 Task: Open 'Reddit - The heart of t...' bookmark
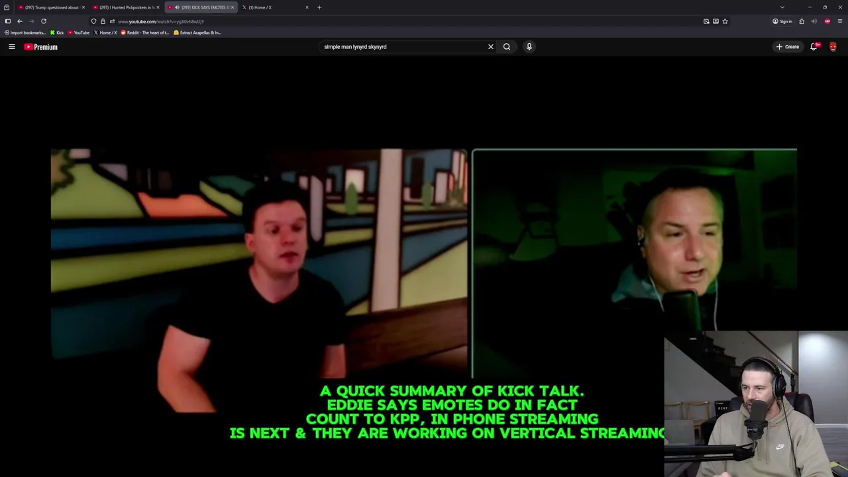tap(145, 32)
